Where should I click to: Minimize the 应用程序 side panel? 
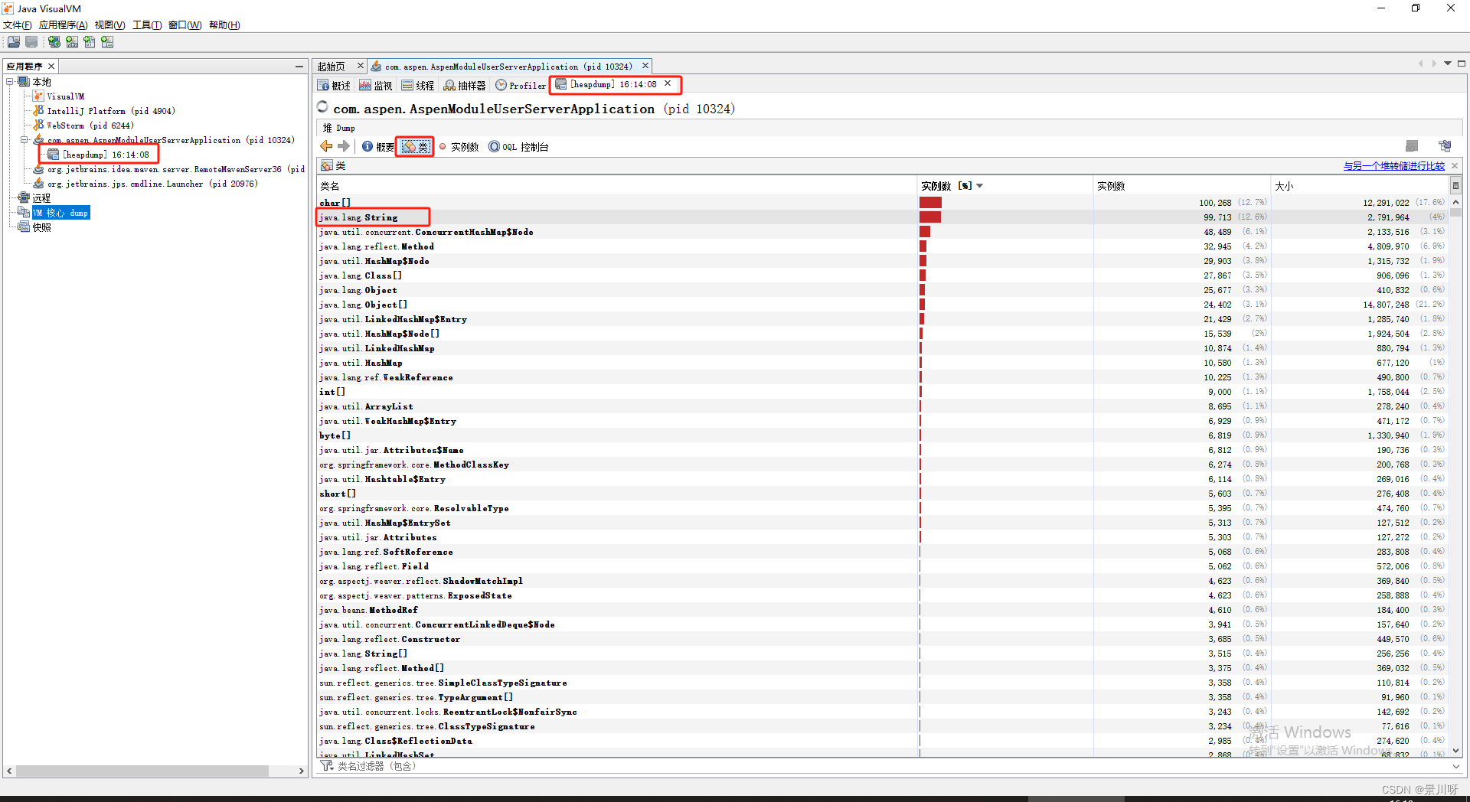(299, 67)
